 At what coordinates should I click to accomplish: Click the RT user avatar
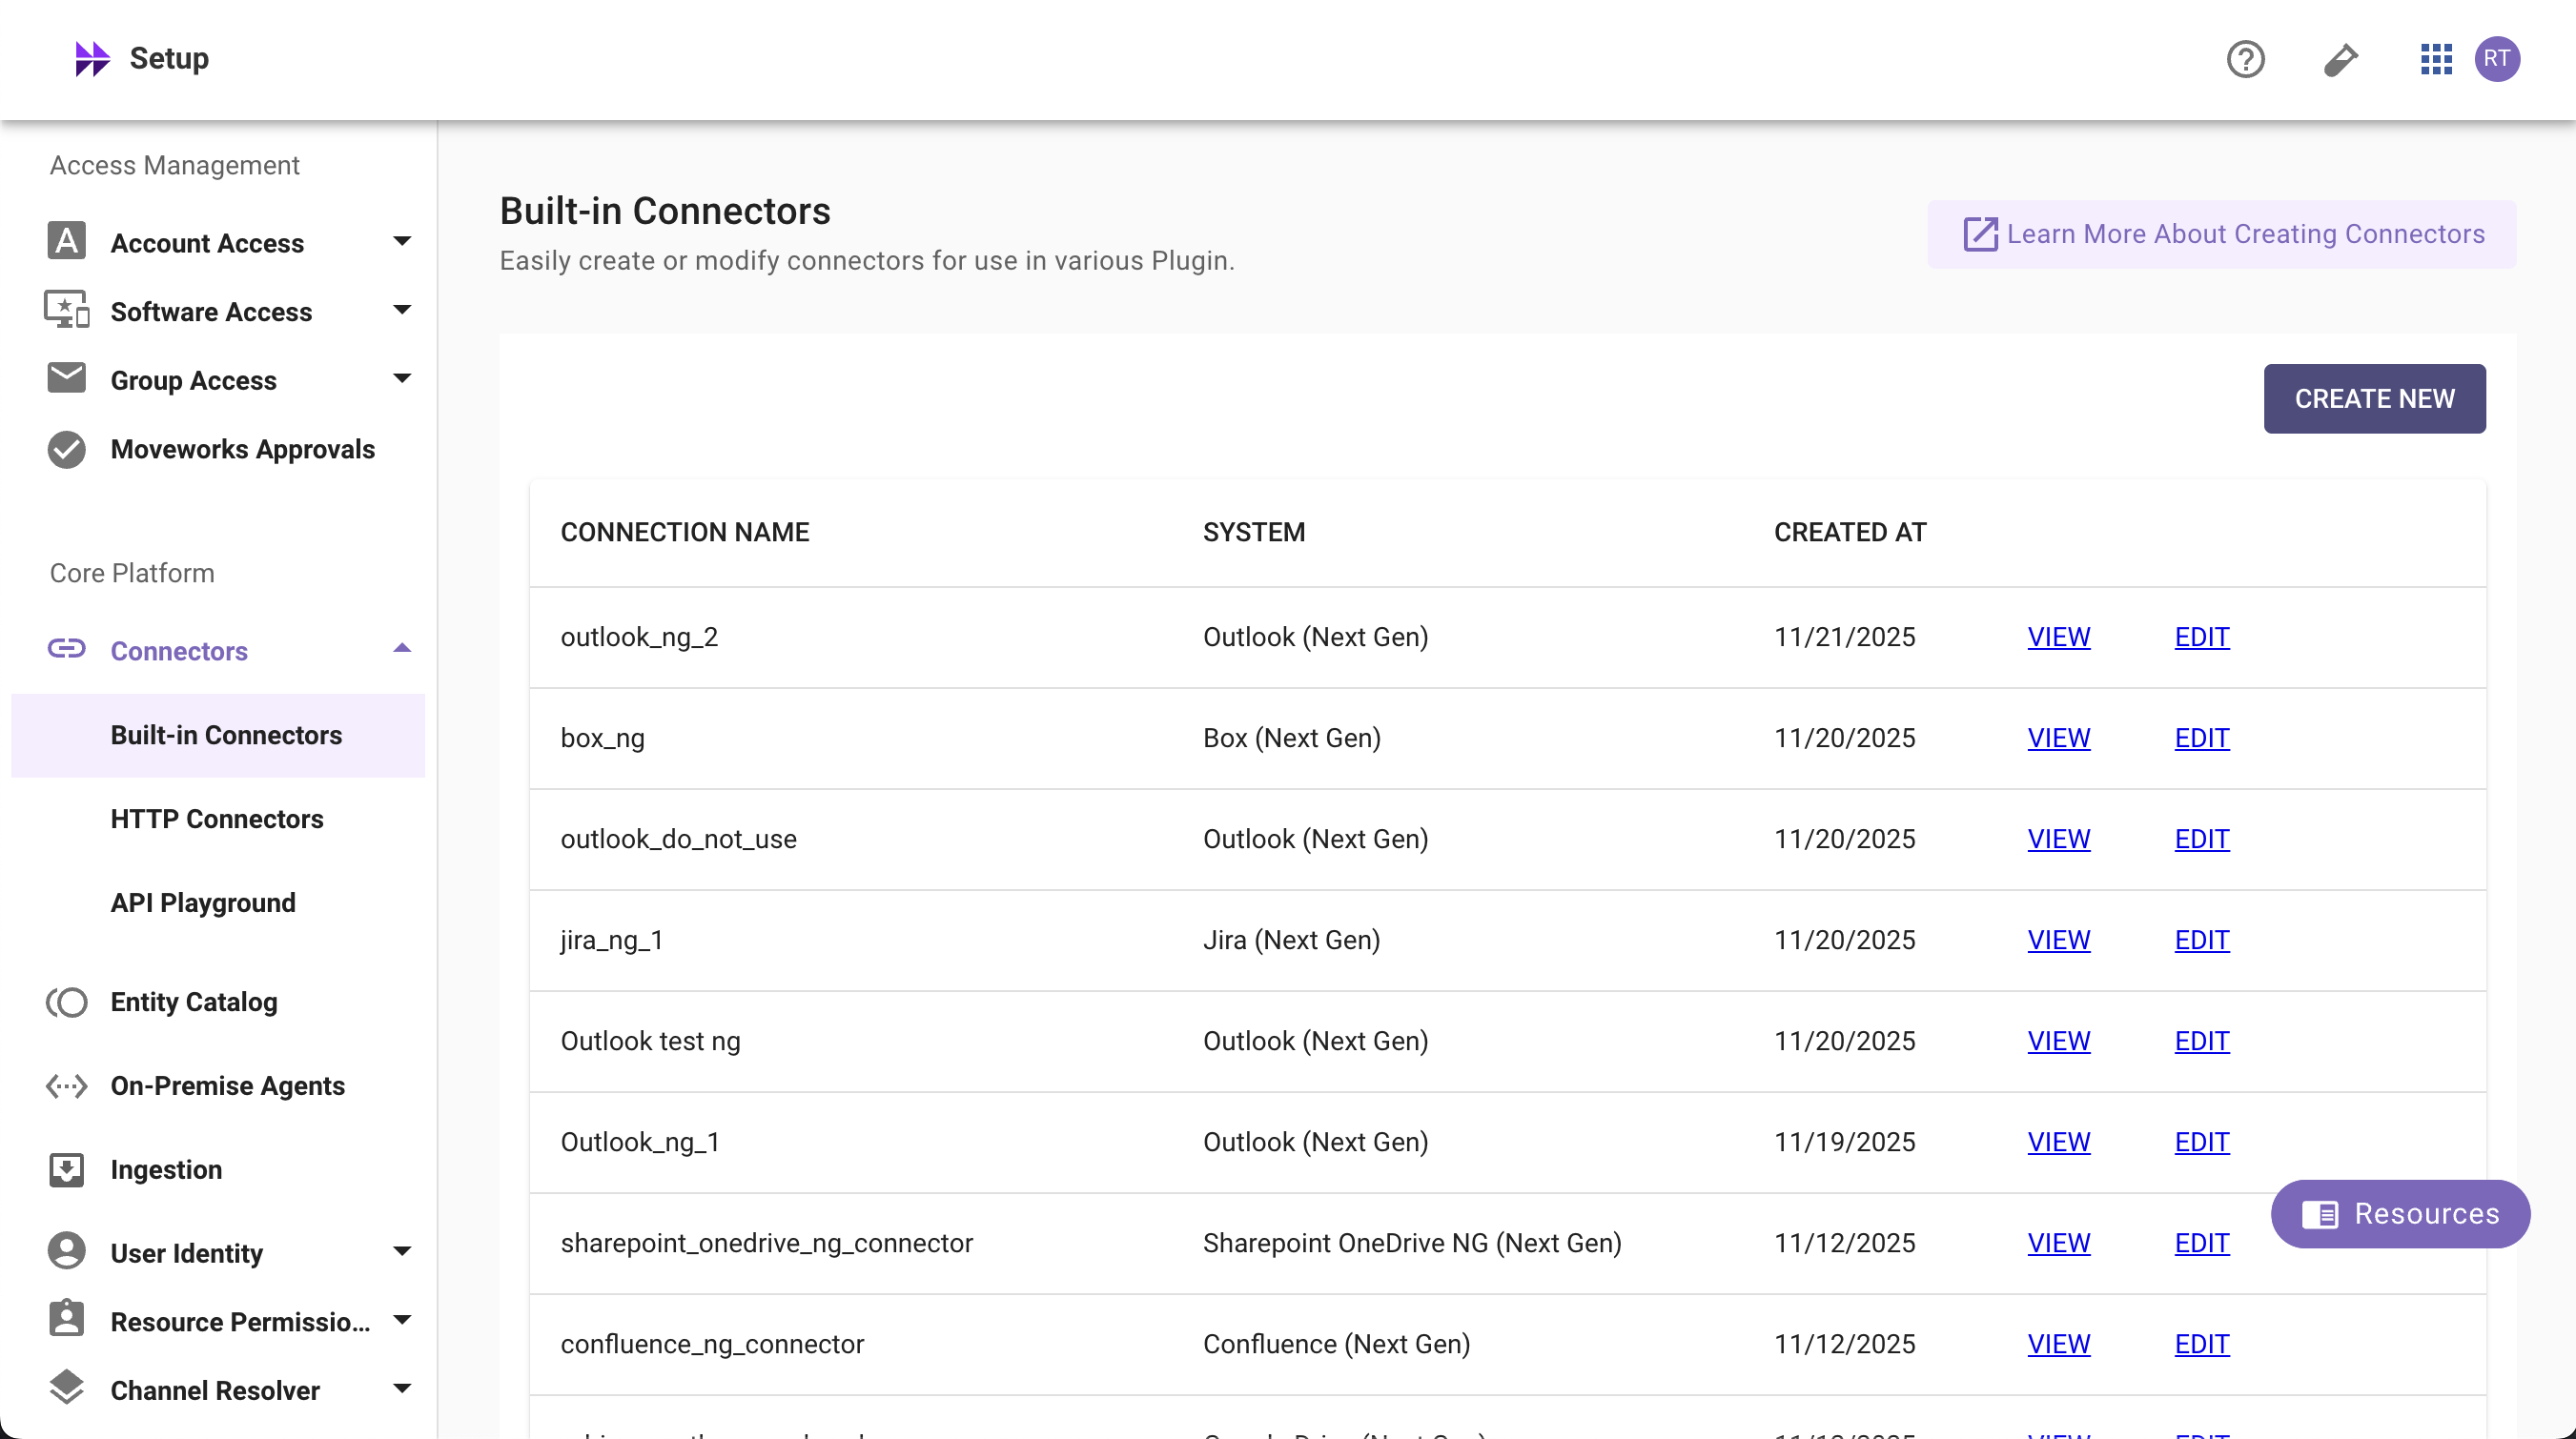(x=2496, y=59)
